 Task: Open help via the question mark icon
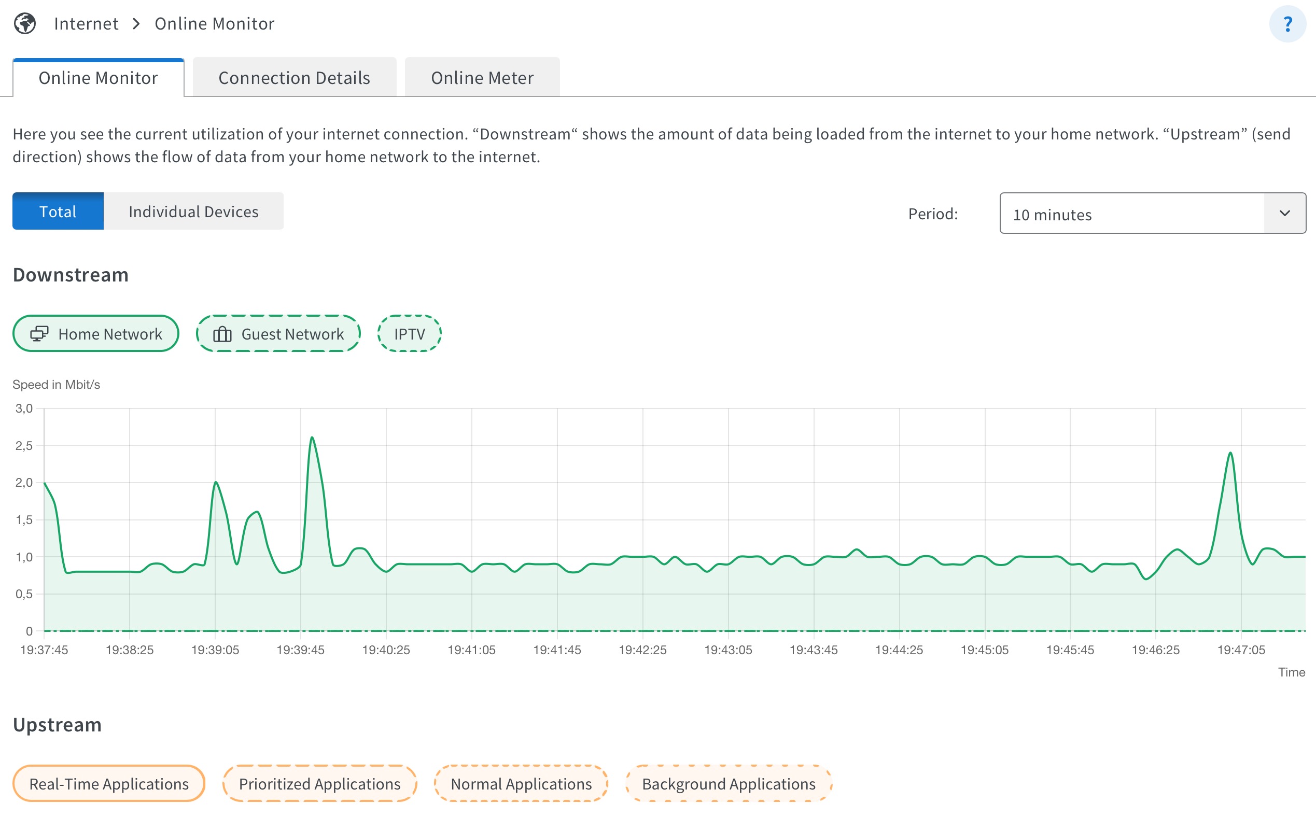pyautogui.click(x=1287, y=24)
